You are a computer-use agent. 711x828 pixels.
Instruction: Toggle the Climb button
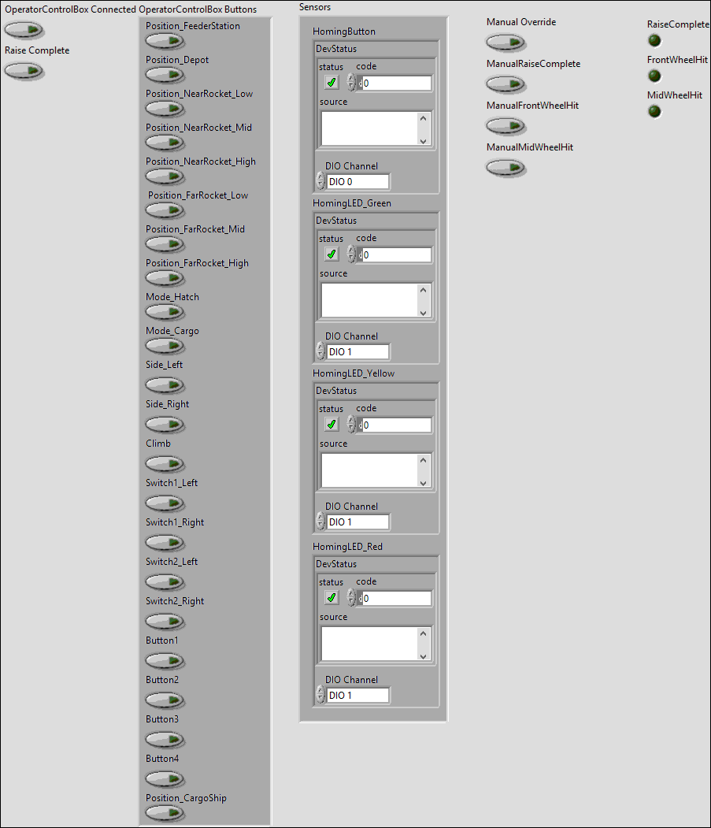(165, 464)
